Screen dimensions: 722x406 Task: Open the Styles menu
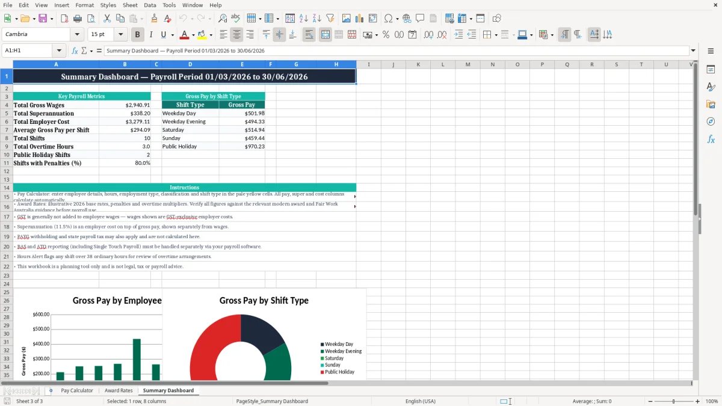(108, 5)
